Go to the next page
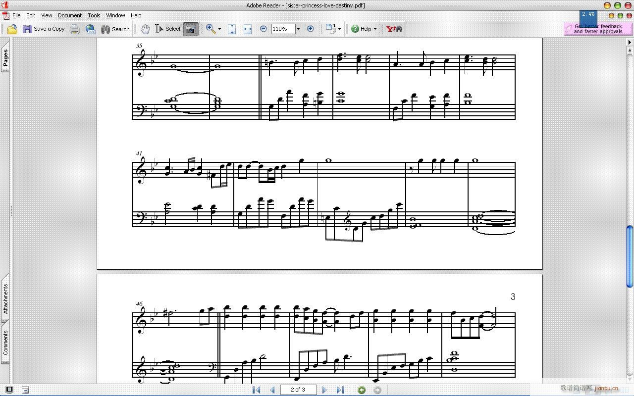 tap(324, 390)
